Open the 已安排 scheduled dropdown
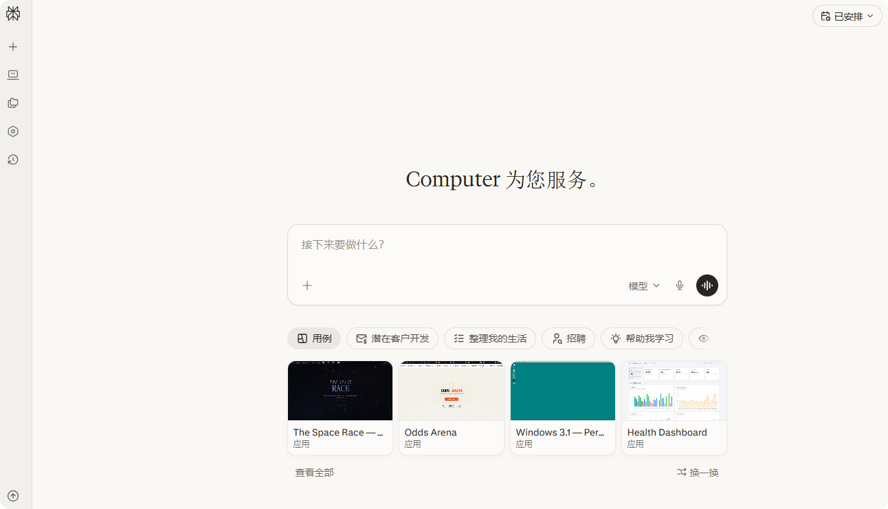This screenshot has width=888, height=509. 847,16
